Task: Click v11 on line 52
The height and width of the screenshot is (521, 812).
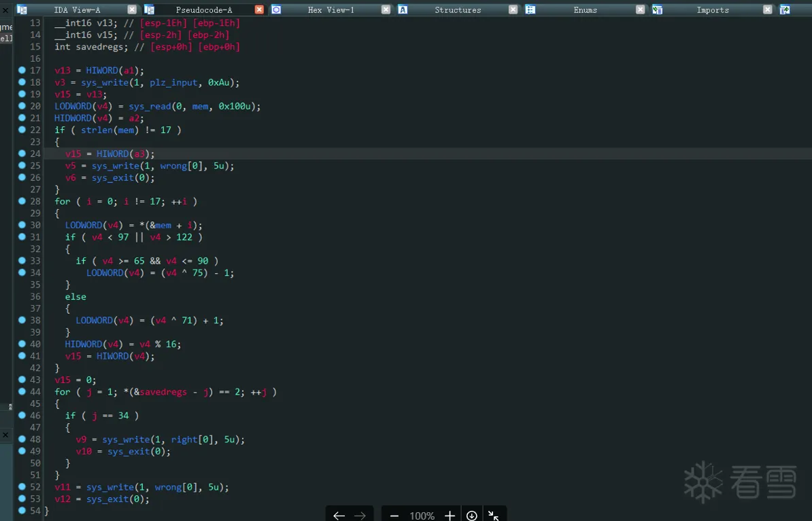Action: point(63,487)
